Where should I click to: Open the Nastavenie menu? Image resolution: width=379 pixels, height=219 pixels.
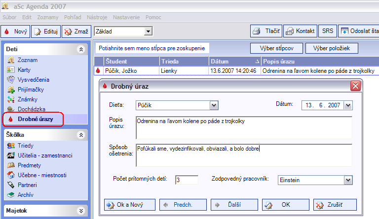point(126,17)
